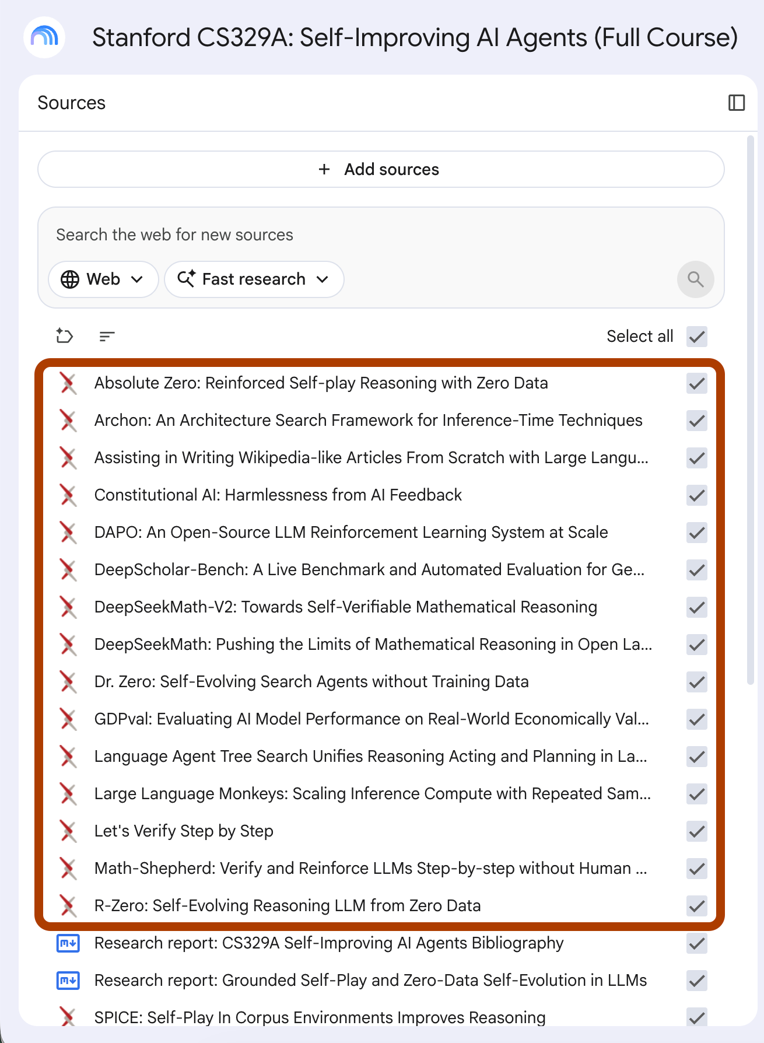
Task: Click the magnifier search submit icon
Action: point(696,279)
